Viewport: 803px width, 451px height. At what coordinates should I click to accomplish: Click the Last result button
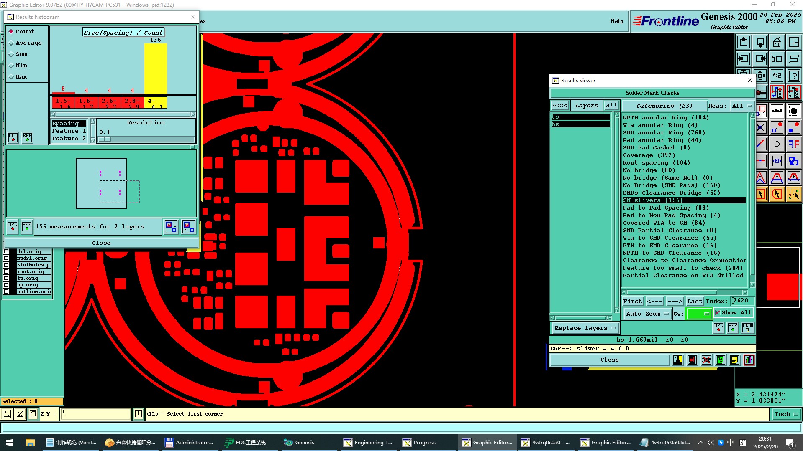pos(694,301)
